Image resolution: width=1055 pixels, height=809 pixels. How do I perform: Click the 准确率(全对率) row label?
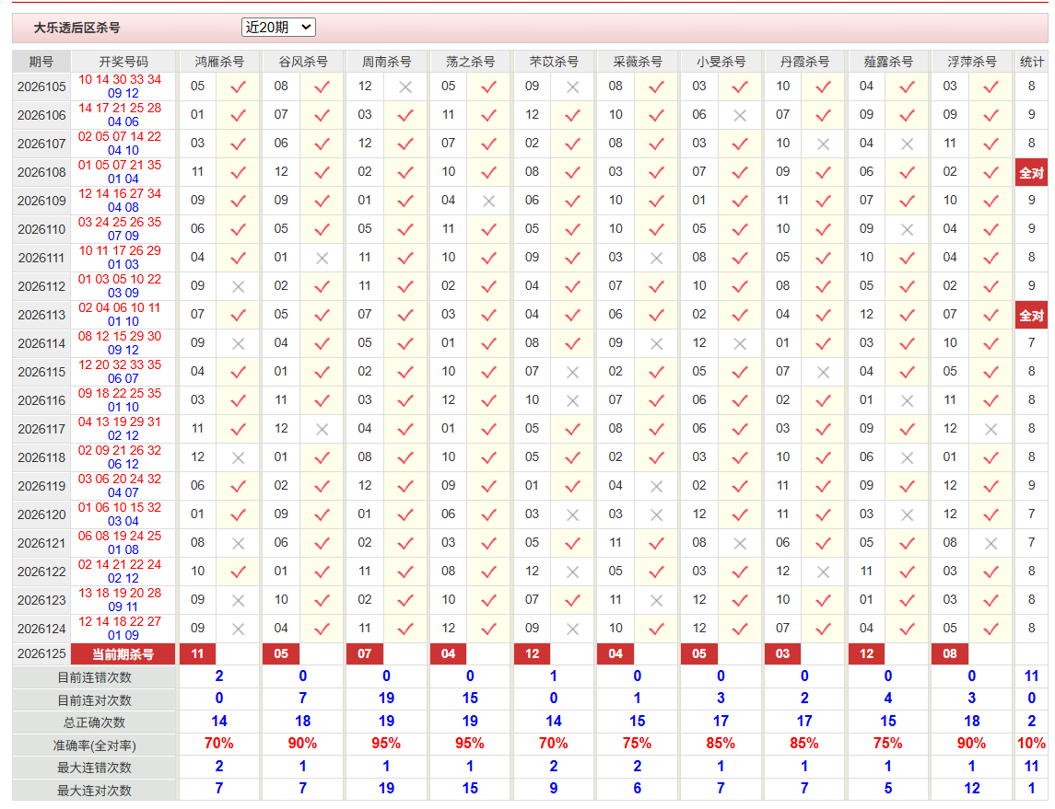(94, 745)
